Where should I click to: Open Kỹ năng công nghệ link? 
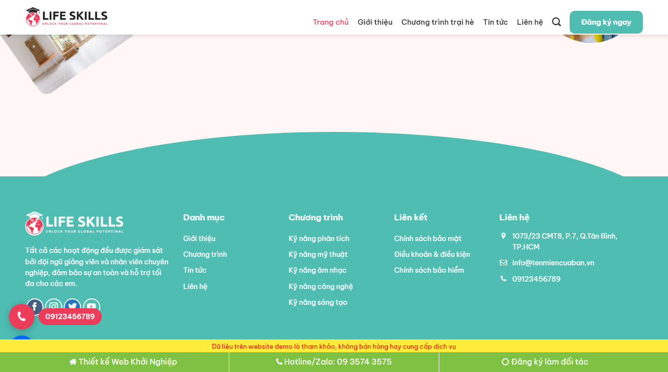pos(321,287)
